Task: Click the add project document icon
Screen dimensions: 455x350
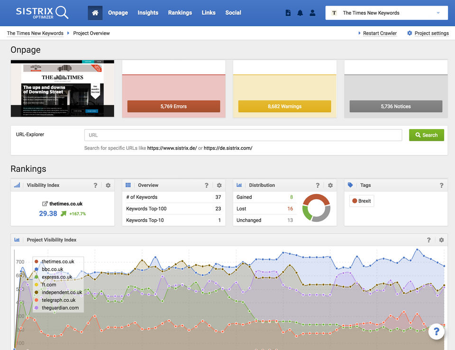Action: coord(288,13)
